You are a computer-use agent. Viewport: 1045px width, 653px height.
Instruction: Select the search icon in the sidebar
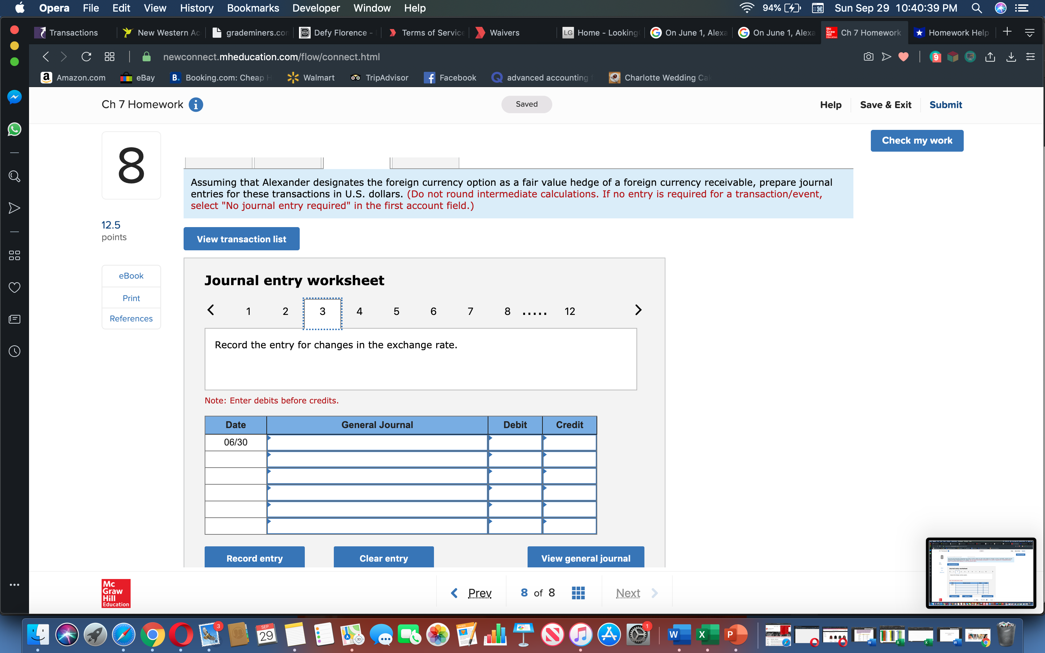(x=14, y=176)
